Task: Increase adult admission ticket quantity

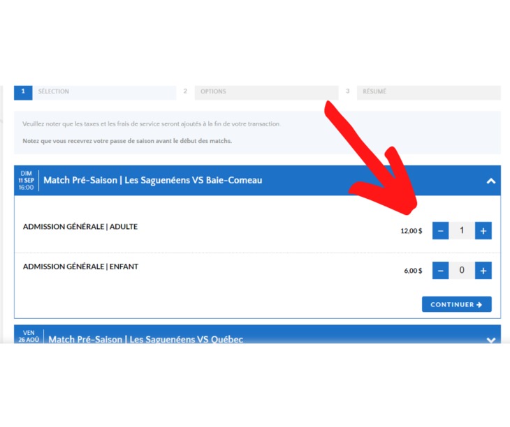Action: [x=483, y=230]
